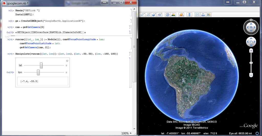Click the NETObject output in Out[10]

pyautogui.click(x=50, y=32)
